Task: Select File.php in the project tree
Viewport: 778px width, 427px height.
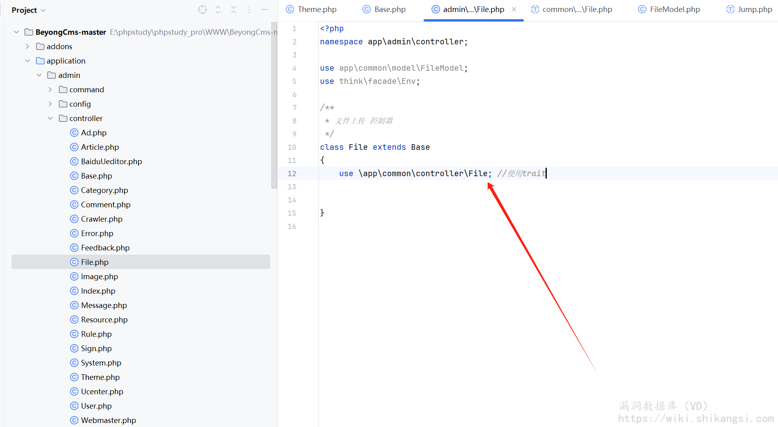Action: (141, 262)
